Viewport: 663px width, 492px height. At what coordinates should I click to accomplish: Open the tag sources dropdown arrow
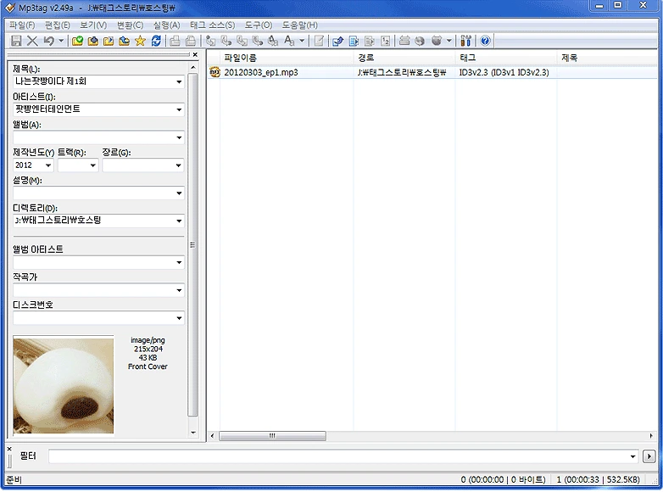tap(449, 41)
